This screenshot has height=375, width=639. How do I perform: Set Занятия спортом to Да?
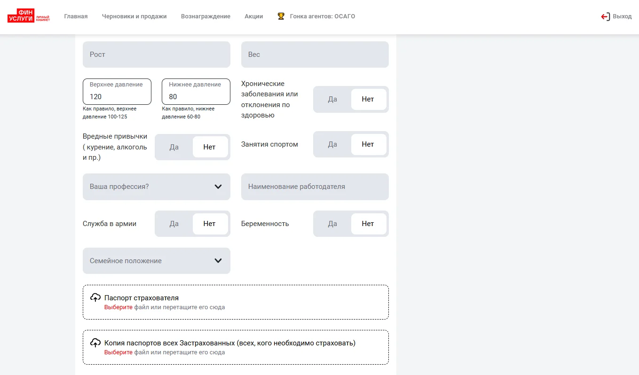pos(332,144)
